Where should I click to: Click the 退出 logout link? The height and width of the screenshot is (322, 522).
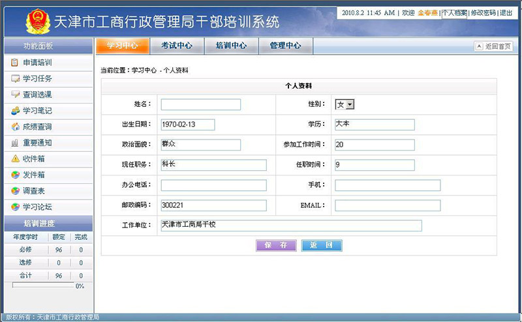[506, 13]
